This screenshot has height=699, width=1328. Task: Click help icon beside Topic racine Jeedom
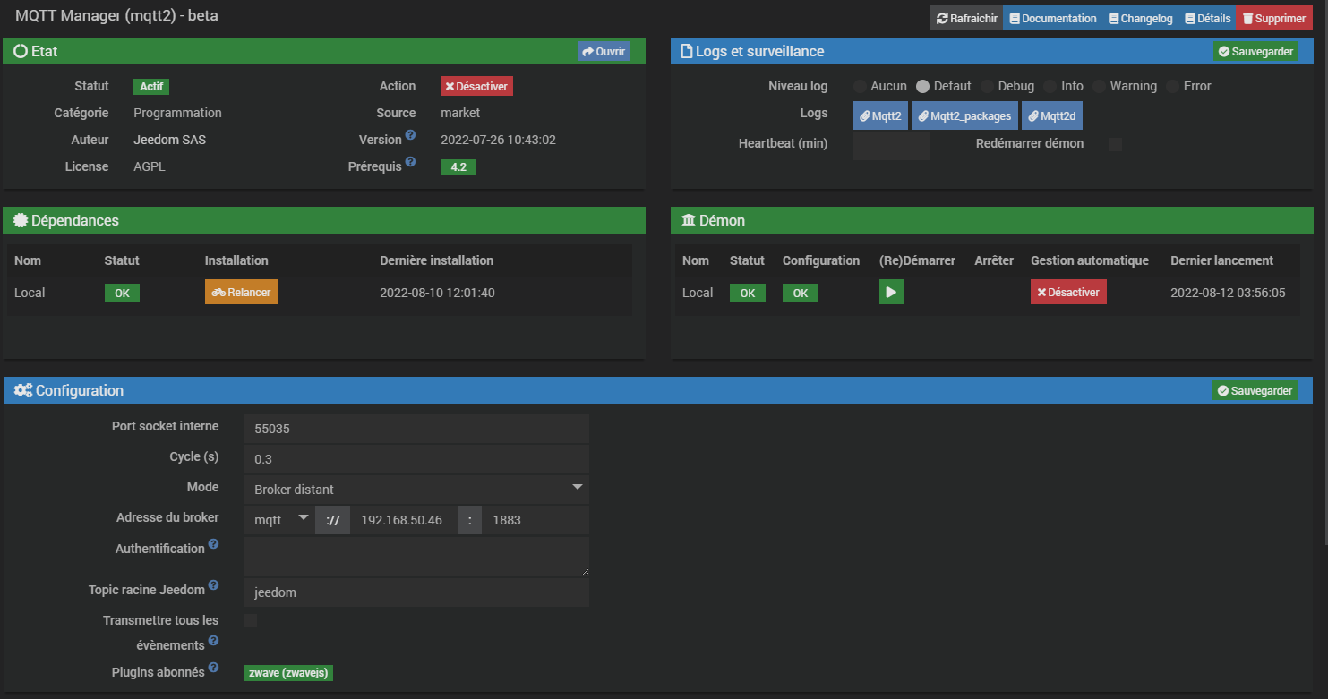pos(213,585)
